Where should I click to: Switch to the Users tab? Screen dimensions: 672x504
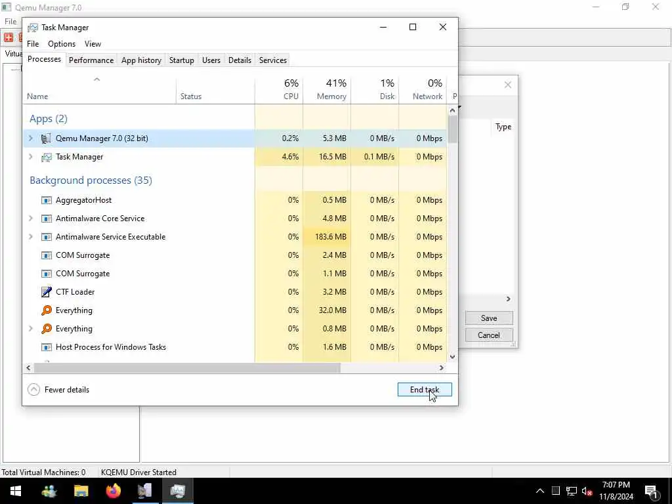pyautogui.click(x=211, y=60)
